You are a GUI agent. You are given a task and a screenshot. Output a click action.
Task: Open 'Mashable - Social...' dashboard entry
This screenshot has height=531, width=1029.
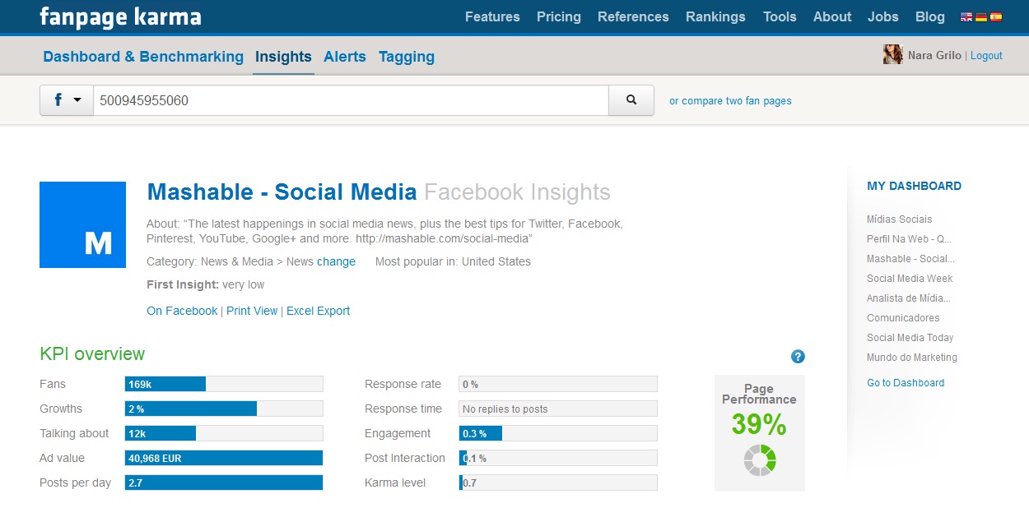coord(910,259)
